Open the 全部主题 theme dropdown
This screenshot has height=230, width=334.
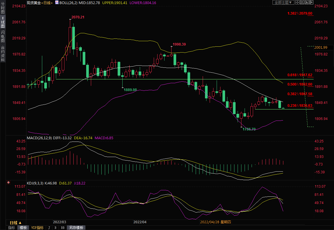pos(283,2)
